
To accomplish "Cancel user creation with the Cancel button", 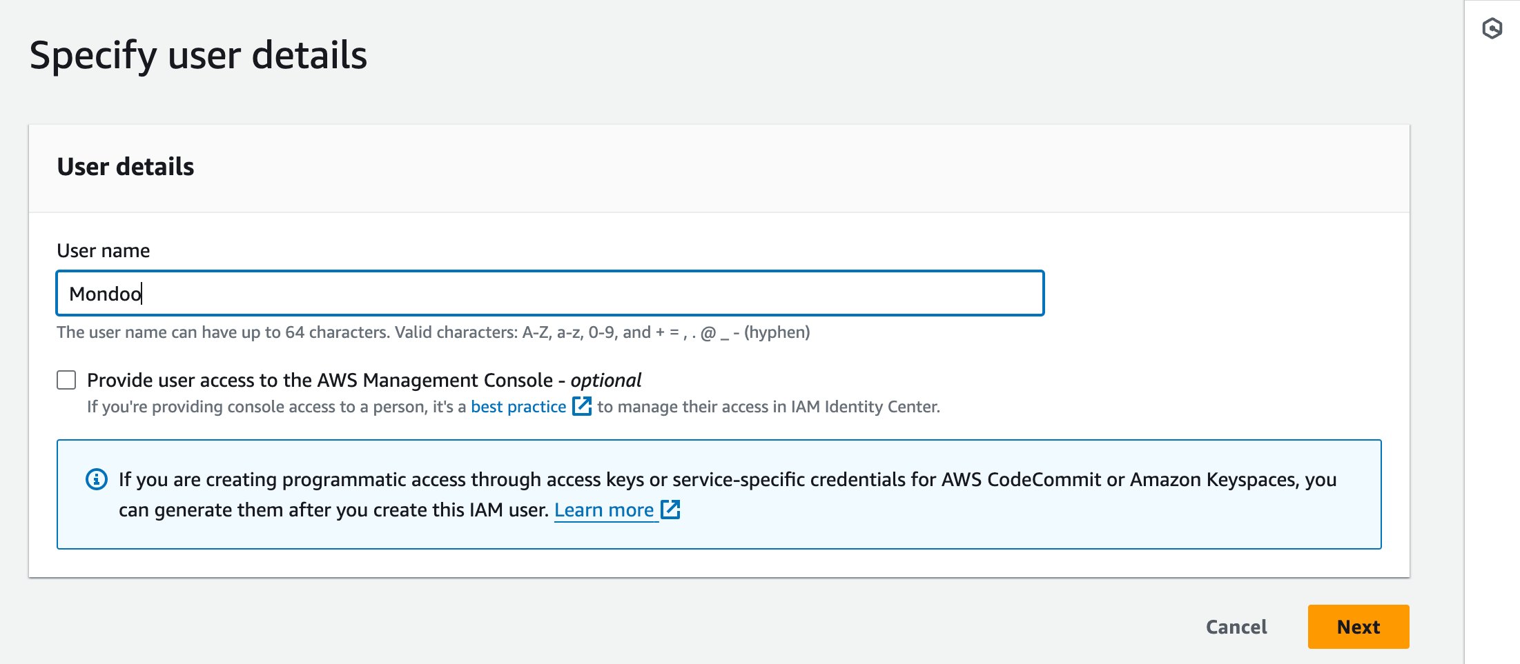I will pos(1236,626).
